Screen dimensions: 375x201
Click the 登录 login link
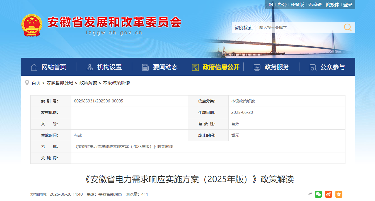click(x=348, y=5)
